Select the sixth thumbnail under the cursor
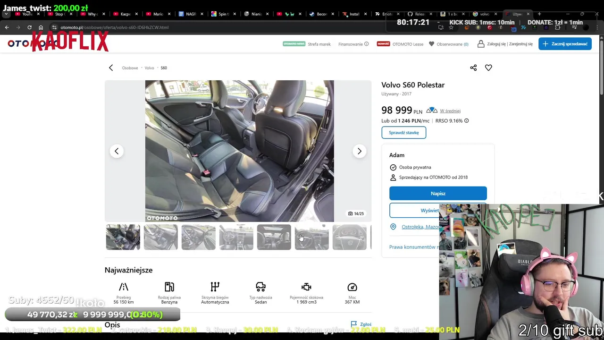Image resolution: width=604 pixels, height=340 pixels. 312,237
